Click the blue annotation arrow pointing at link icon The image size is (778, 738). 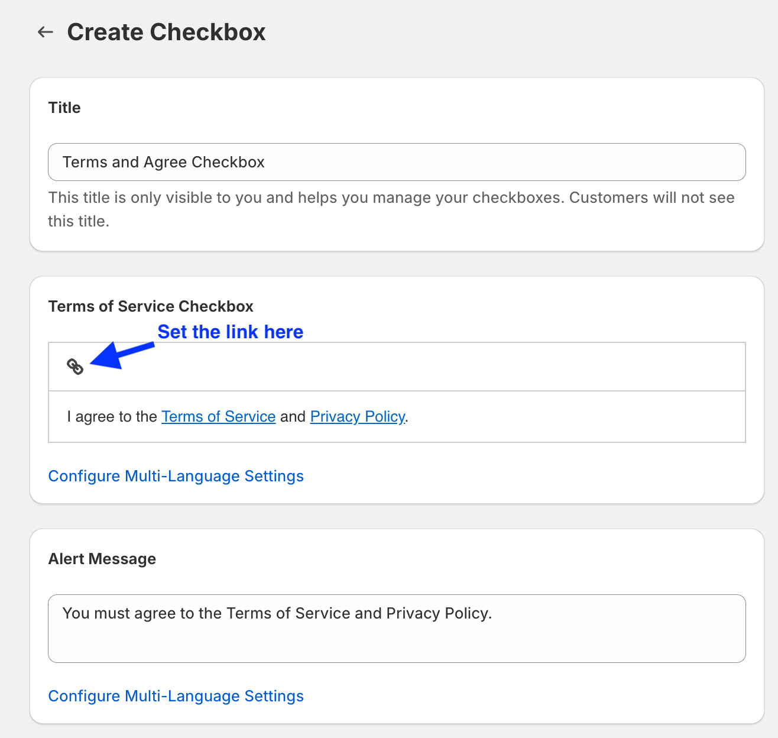click(x=121, y=355)
